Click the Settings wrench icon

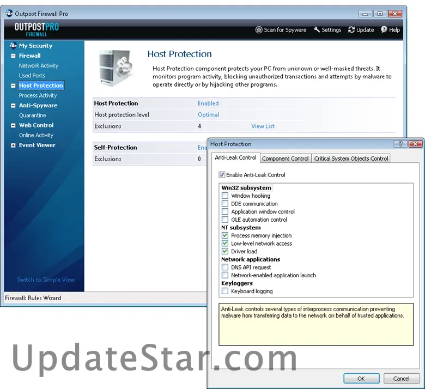pos(317,29)
